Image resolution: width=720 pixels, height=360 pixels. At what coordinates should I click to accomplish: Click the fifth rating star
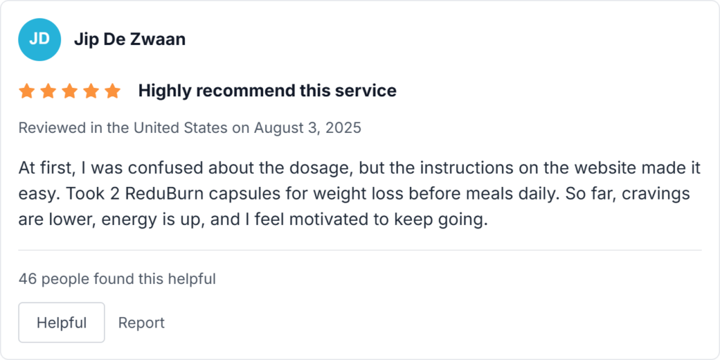[x=112, y=91]
